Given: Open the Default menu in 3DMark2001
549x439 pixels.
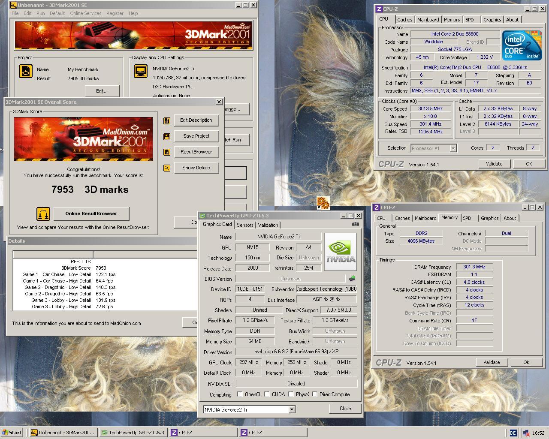Looking at the screenshot, I should pyautogui.click(x=57, y=13).
